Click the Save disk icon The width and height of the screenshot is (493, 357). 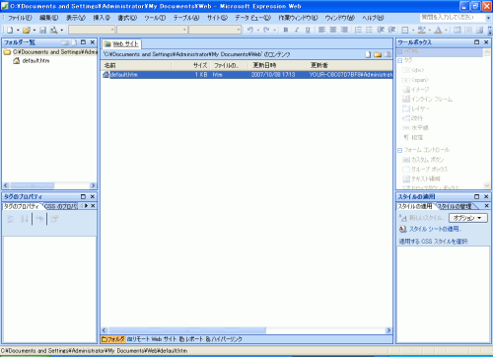(42, 30)
